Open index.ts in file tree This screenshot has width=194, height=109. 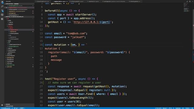pos(10,48)
